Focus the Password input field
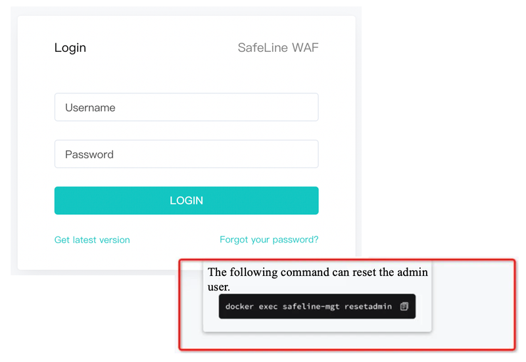Image resolution: width=526 pixels, height=362 pixels. click(186, 154)
